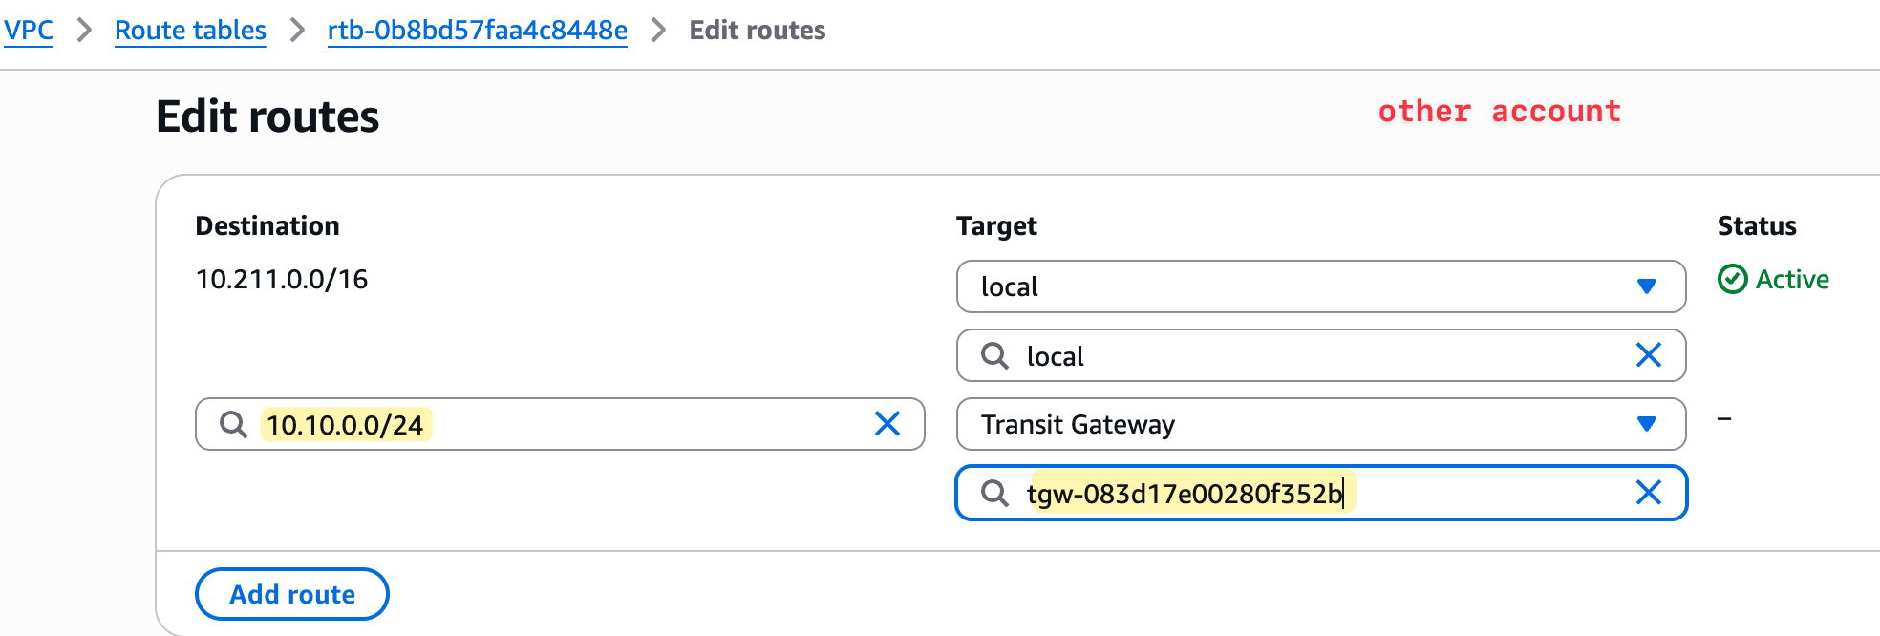The height and width of the screenshot is (636, 1880).
Task: Clear the local target search field
Action: click(1649, 355)
